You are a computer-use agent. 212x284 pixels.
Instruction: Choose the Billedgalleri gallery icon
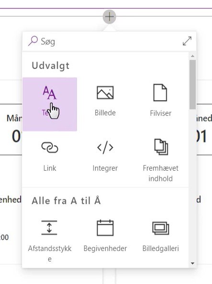(161, 228)
